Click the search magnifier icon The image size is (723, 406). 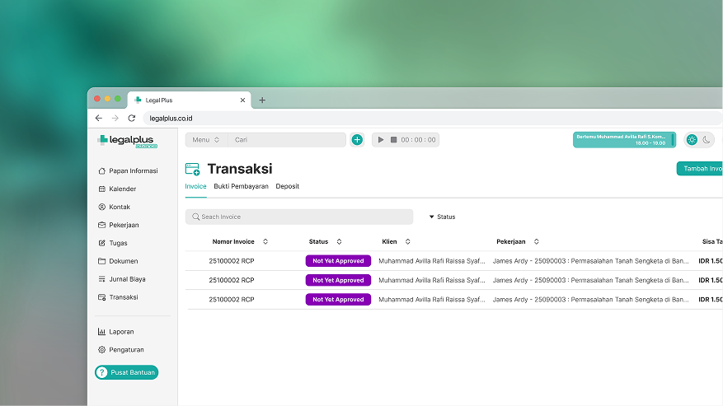click(x=196, y=217)
